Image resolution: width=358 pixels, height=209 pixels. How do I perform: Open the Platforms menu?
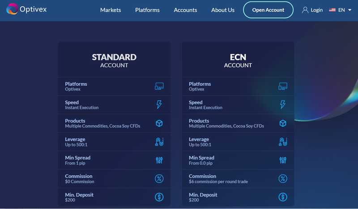click(147, 10)
